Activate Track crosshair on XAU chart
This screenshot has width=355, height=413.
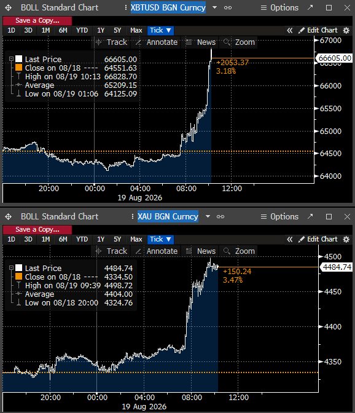tap(111, 251)
